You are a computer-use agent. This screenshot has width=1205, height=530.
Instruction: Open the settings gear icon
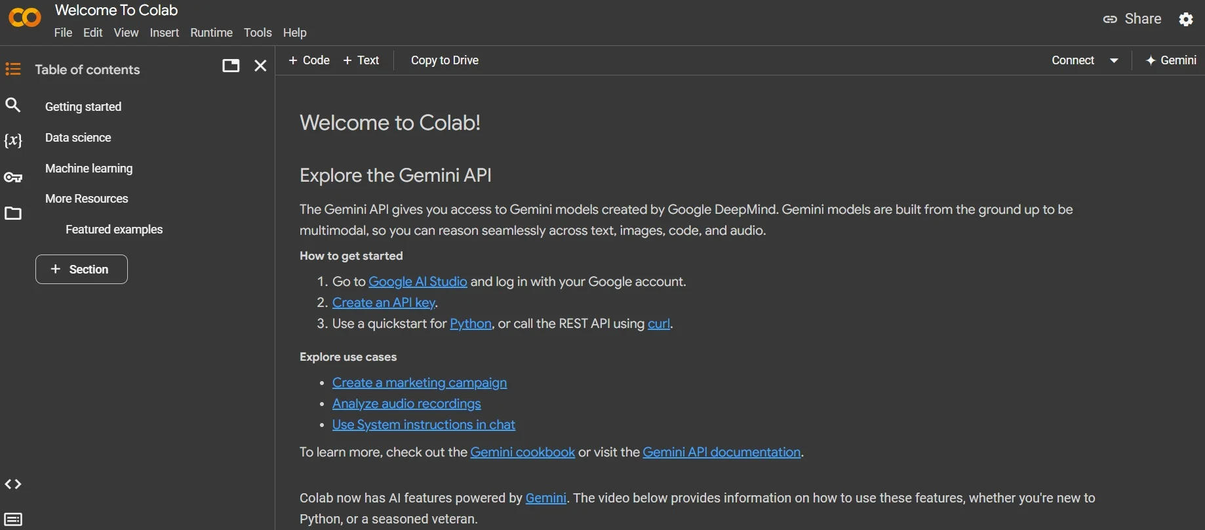(x=1186, y=19)
